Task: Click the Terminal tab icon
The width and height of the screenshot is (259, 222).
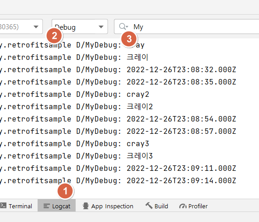Action: [x=3, y=206]
